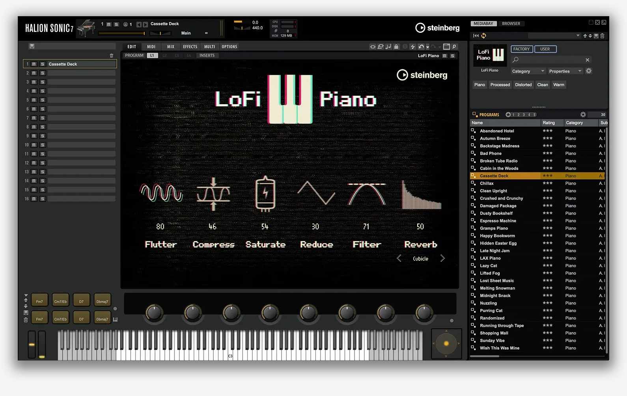The image size is (627, 396).
Task: Load next preset with down arrow icon
Action: tap(590, 36)
